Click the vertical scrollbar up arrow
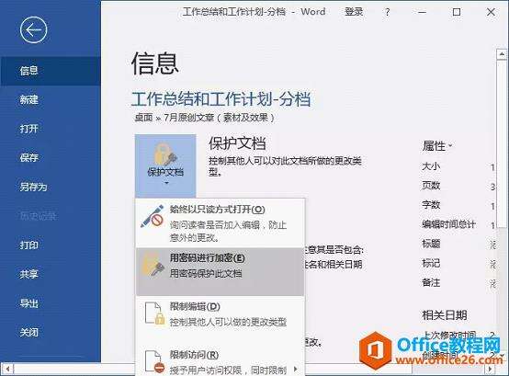 (502, 54)
